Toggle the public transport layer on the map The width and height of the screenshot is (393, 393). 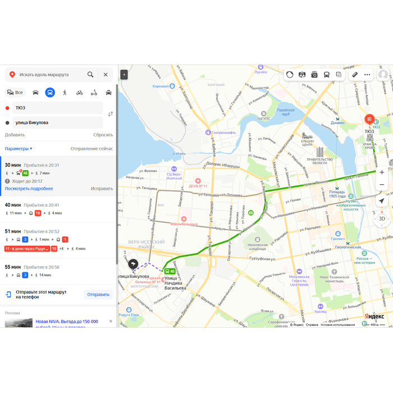pyautogui.click(x=327, y=75)
